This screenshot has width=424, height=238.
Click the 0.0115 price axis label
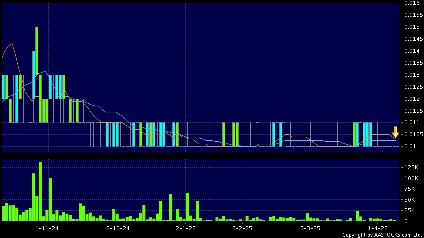pos(414,111)
